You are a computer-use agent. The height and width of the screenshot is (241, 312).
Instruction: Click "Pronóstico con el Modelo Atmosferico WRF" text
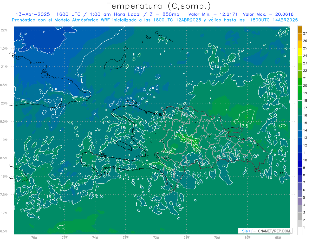coord(62,20)
